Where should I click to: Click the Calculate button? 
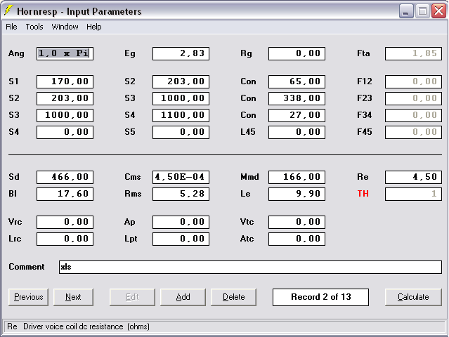pyautogui.click(x=413, y=297)
